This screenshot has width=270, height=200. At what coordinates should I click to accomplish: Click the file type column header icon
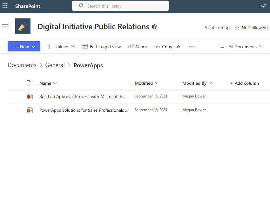pyautogui.click(x=29, y=83)
